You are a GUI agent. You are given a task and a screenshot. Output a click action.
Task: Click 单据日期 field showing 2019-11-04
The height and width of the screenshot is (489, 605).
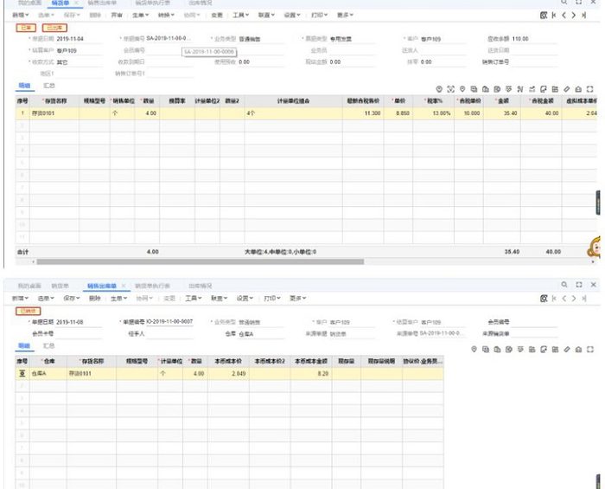point(80,39)
